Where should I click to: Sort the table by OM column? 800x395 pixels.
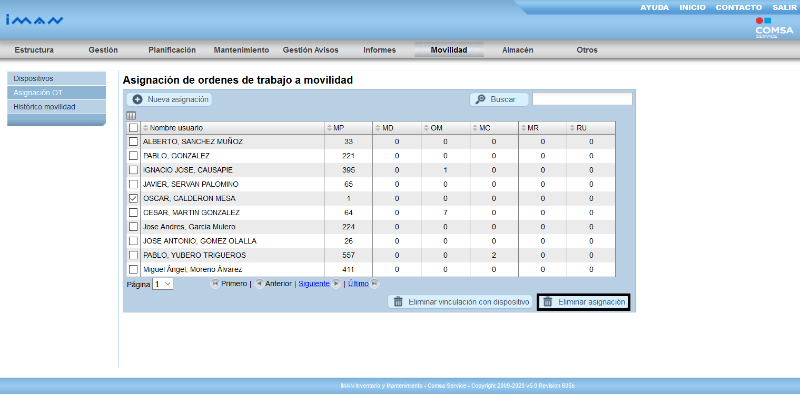pyautogui.click(x=426, y=128)
